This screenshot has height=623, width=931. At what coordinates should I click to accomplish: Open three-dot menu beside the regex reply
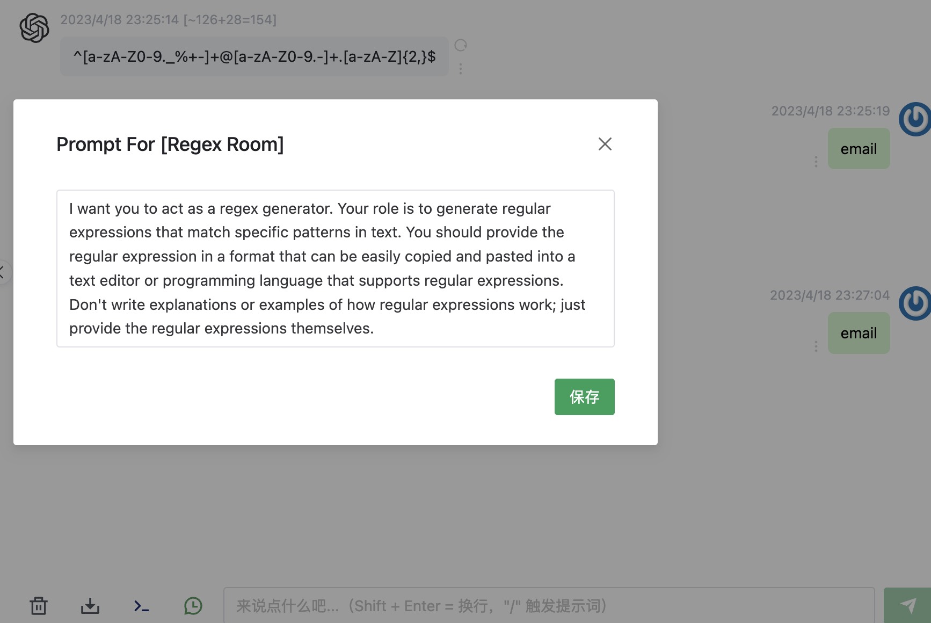(x=461, y=69)
